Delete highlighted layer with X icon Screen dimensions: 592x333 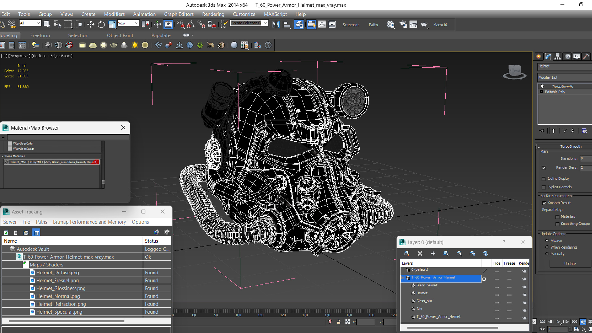[420, 253]
